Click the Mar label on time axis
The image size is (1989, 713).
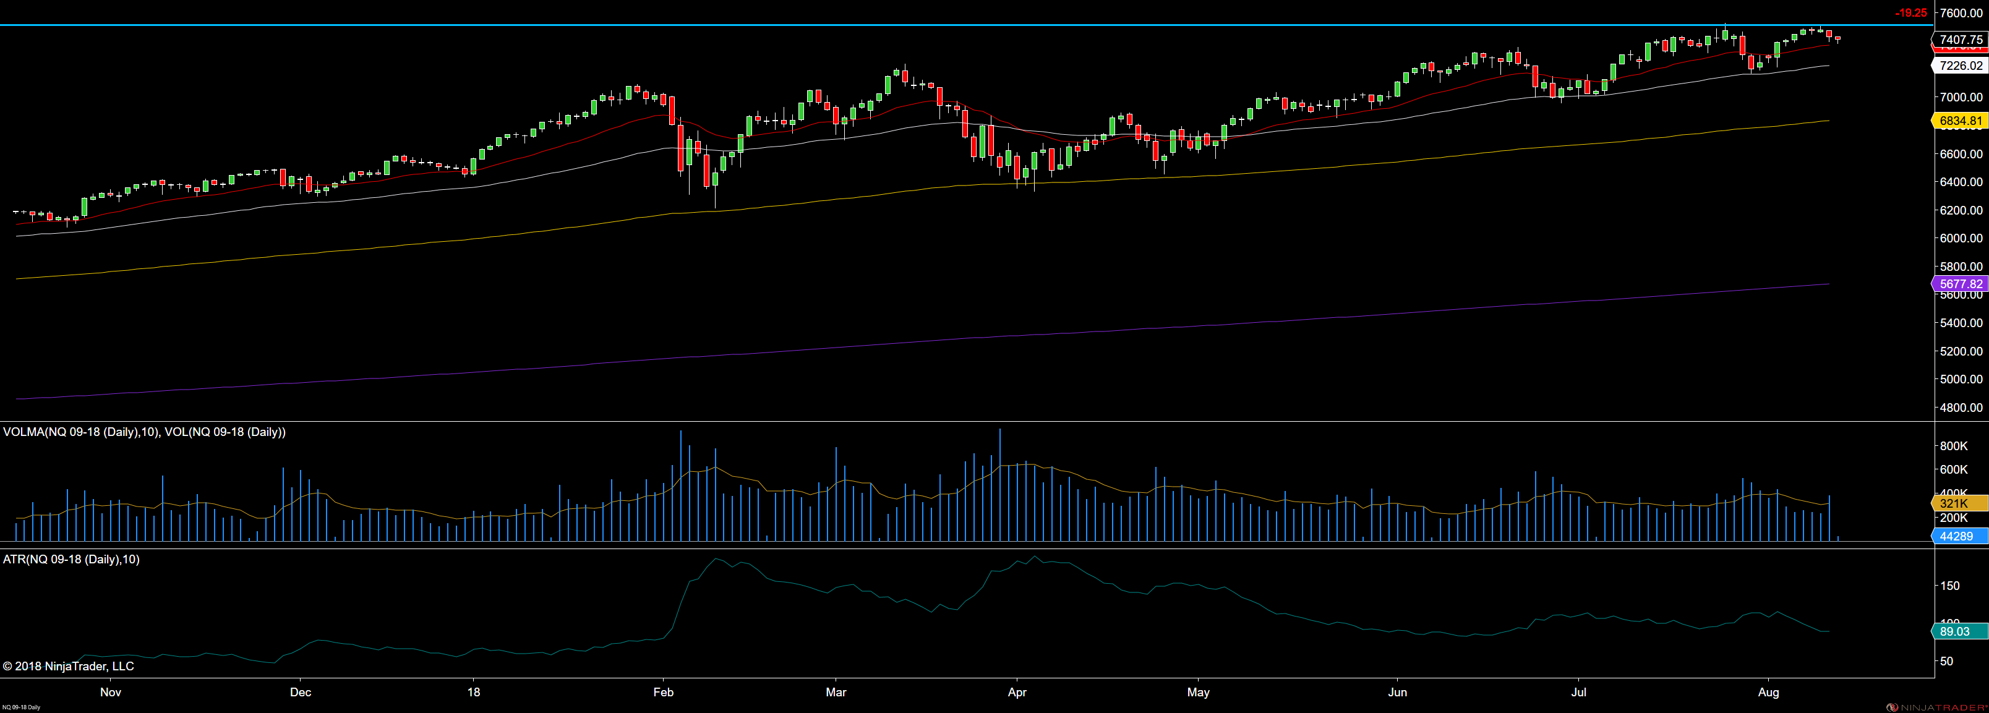(836, 692)
